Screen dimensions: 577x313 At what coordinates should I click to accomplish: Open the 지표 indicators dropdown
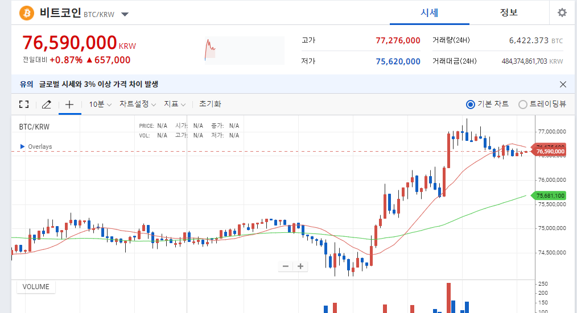[x=175, y=104]
